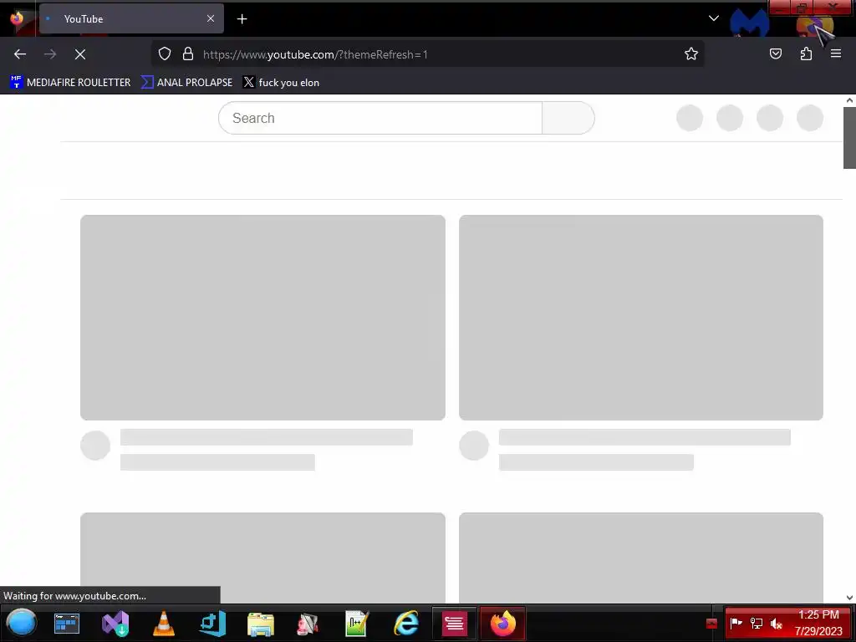Open the blue window-tiles taskbar app

67,624
